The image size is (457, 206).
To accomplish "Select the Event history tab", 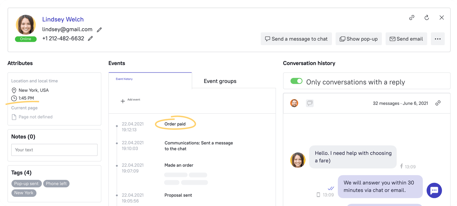I will tap(124, 79).
